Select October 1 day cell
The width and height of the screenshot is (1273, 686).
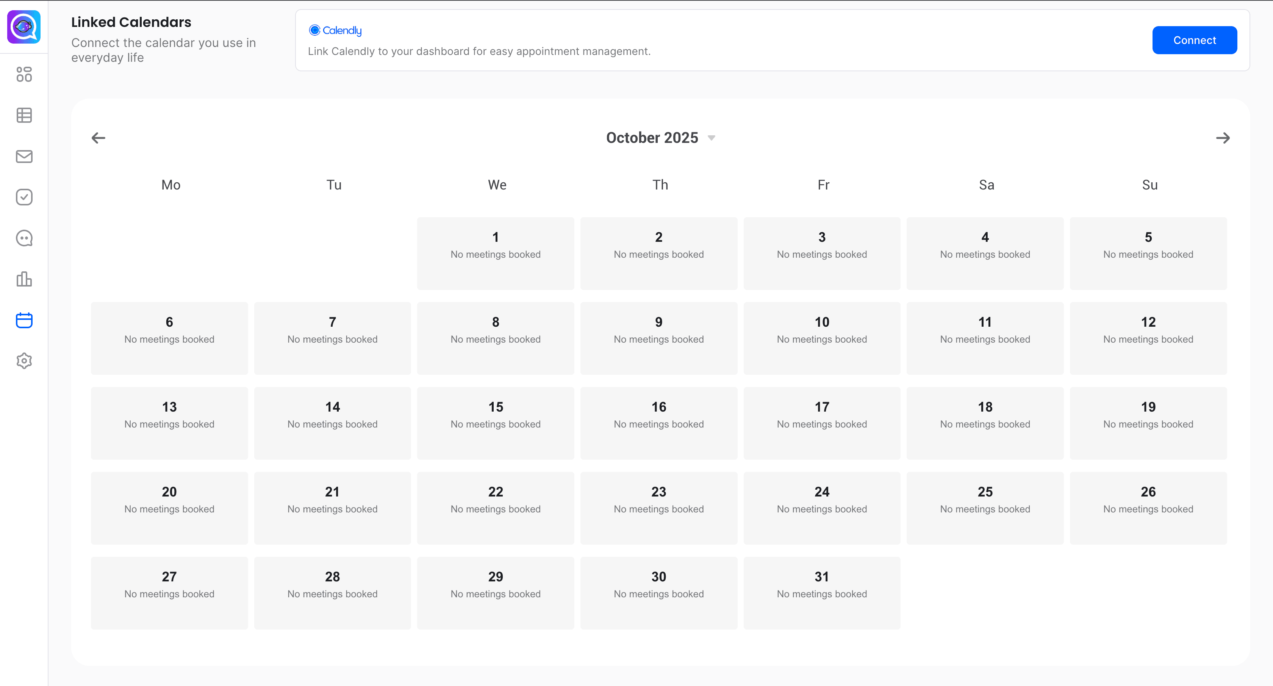pos(495,254)
